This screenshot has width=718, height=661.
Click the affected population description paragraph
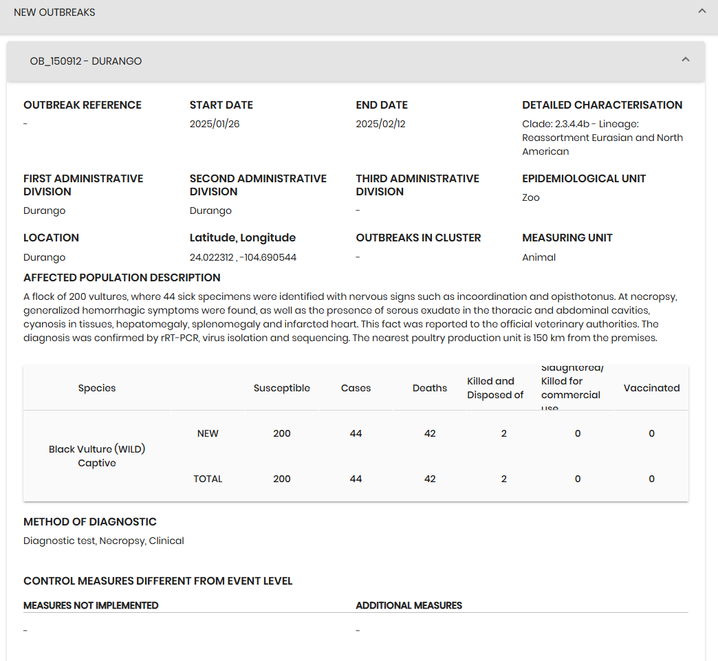coord(350,317)
